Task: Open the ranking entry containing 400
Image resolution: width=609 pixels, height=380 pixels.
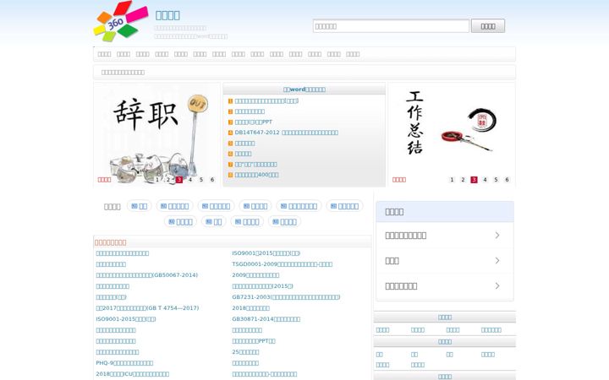Action: pos(257,175)
